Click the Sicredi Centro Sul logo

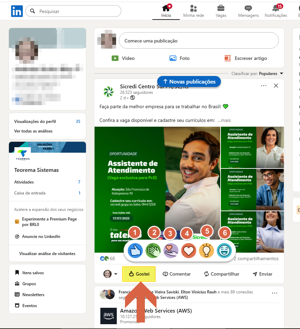point(108,92)
